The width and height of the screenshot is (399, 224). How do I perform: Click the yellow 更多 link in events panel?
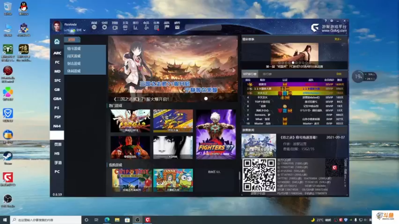click(x=338, y=39)
